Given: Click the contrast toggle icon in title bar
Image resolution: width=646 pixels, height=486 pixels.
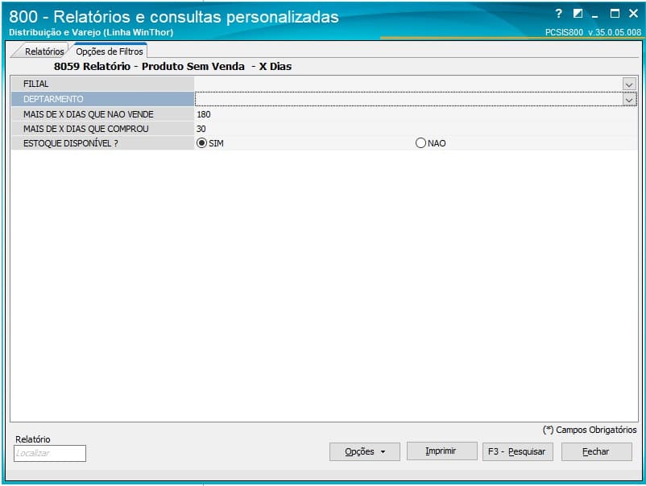Looking at the screenshot, I should coord(578,14).
